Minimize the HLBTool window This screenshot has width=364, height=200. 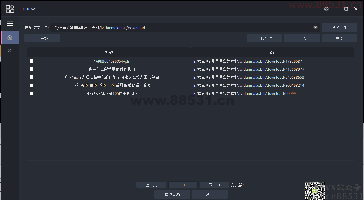click(336, 9)
